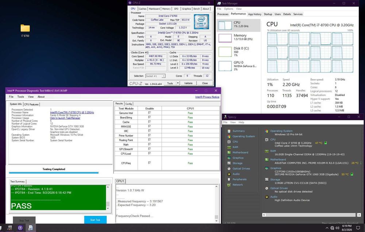365x232 pixels.
Task: Select CPU mini graph in Task Manager
Action: click(225, 25)
